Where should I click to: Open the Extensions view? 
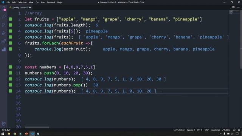pyautogui.click(x=4, y=41)
